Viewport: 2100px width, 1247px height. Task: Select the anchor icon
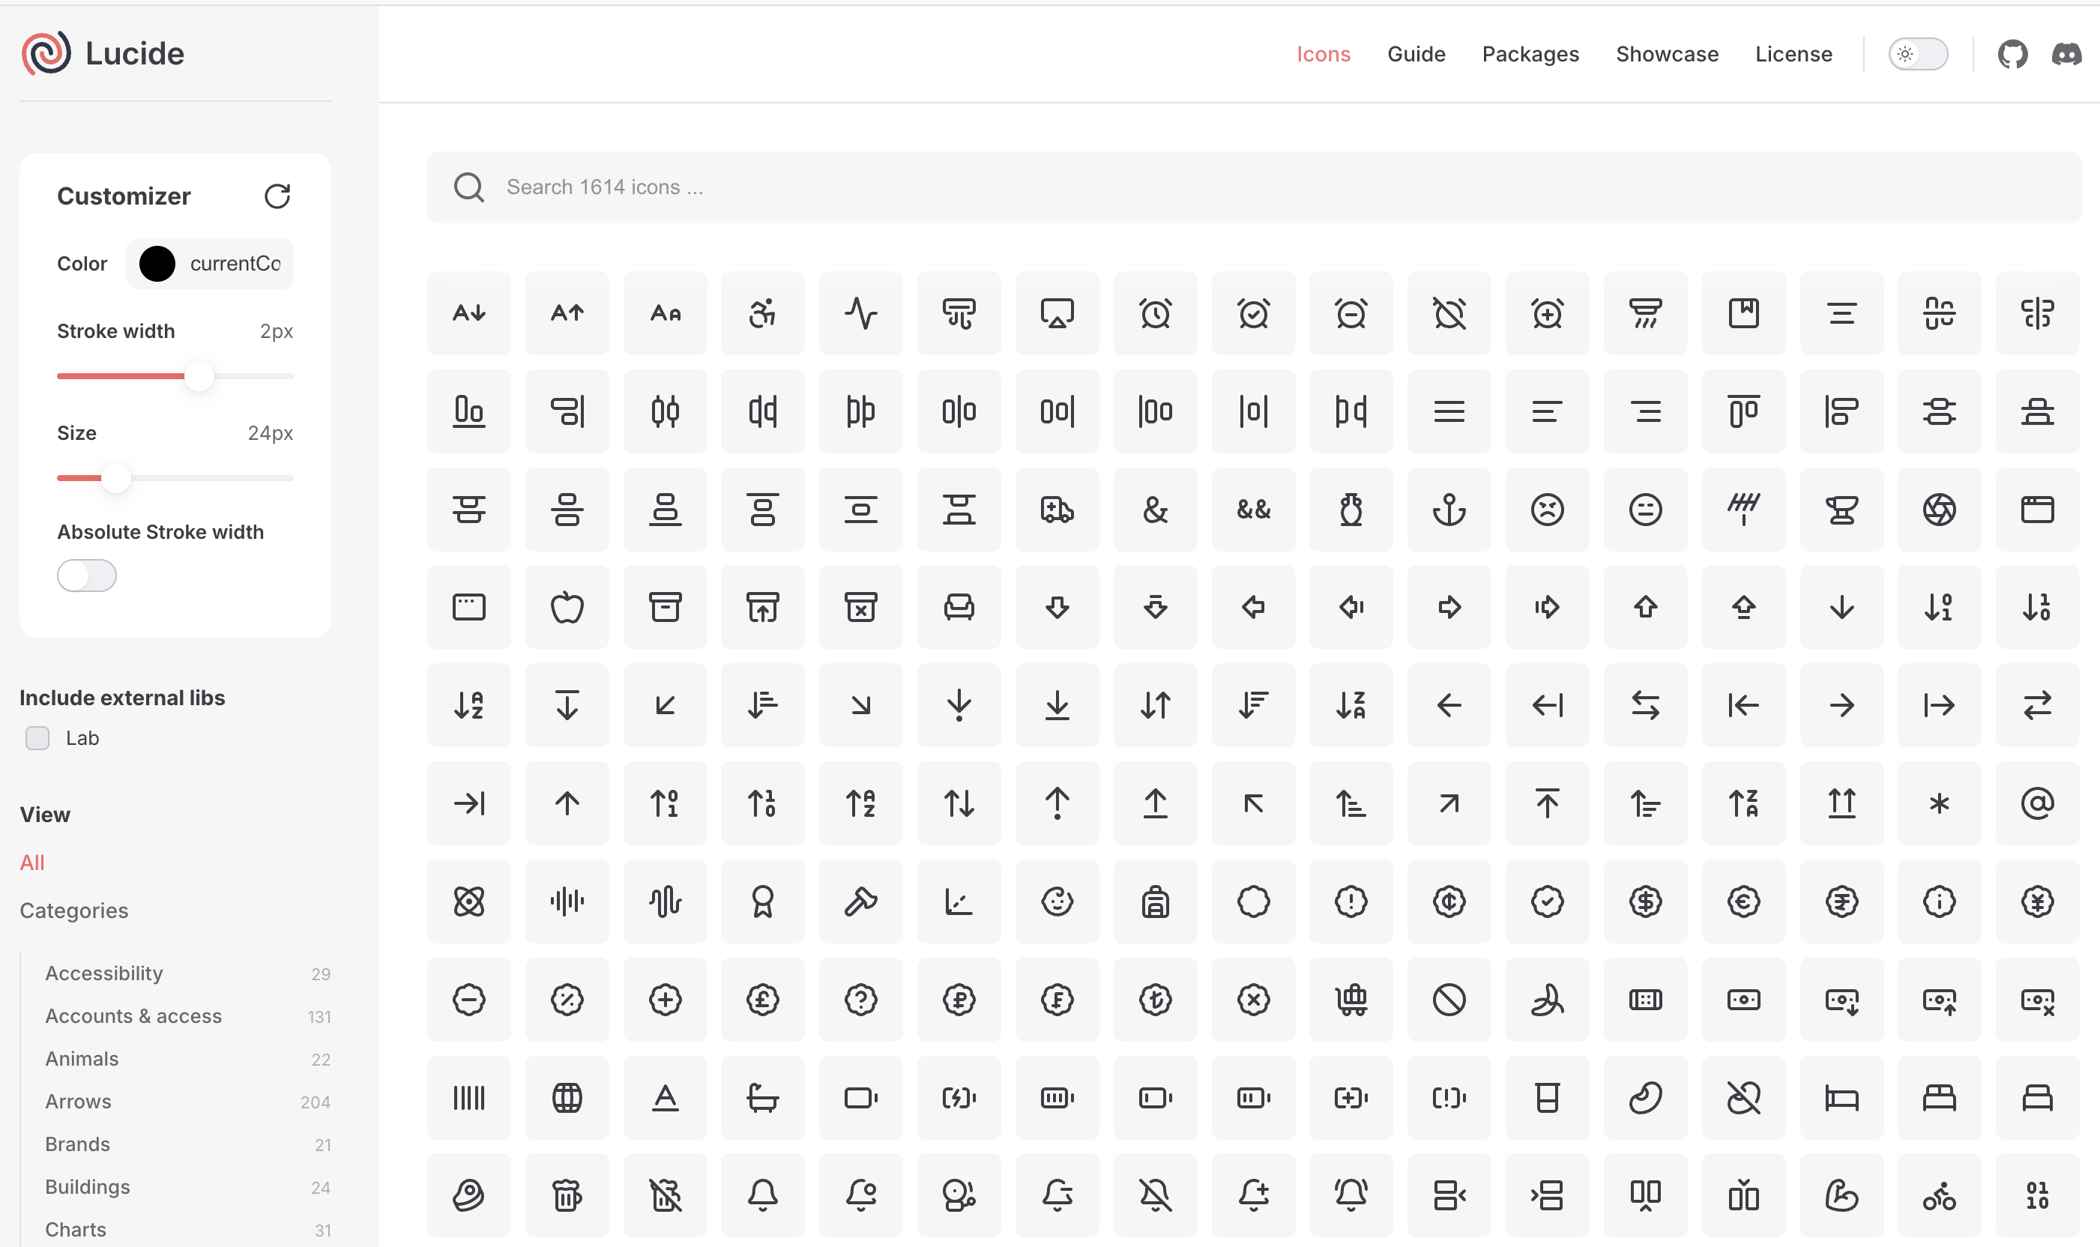[x=1449, y=510]
